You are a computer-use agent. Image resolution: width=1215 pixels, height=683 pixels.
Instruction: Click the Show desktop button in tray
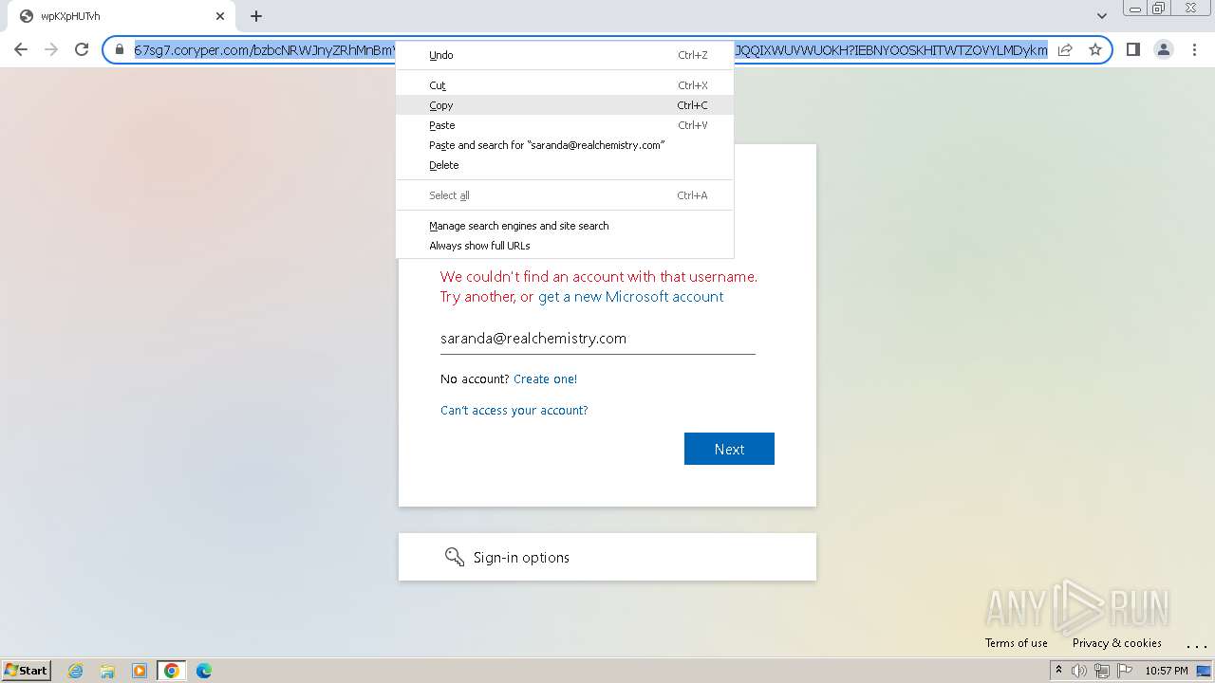tap(1204, 671)
